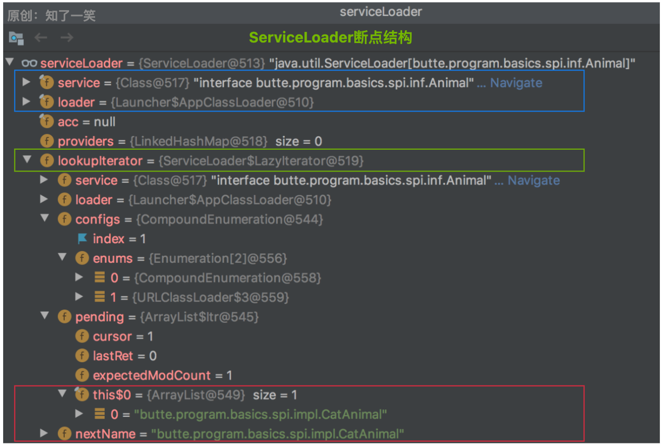Screen dimensions: 663x445
Task: Select the lastRet = 0 row
Action: tap(124, 356)
